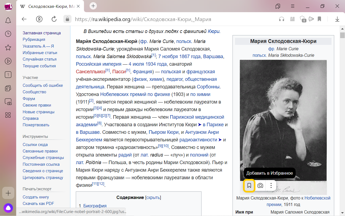345x216 pixels.
Task: Follow the полоний link
Action: pyautogui.click(x=199, y=155)
